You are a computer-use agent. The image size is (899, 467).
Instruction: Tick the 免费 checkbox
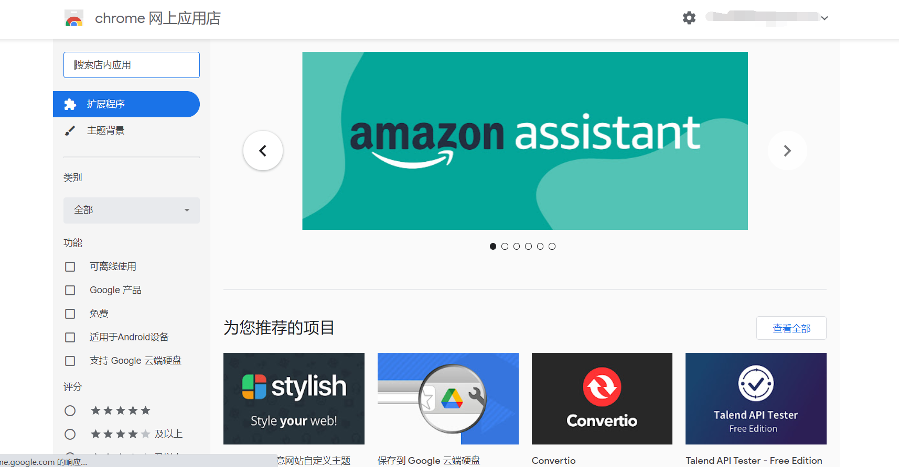click(70, 314)
